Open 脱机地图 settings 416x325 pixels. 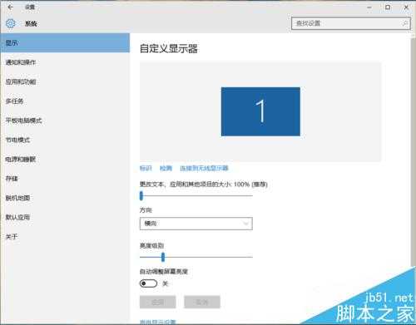coord(65,198)
